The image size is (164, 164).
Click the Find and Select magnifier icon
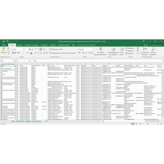coord(153,49)
